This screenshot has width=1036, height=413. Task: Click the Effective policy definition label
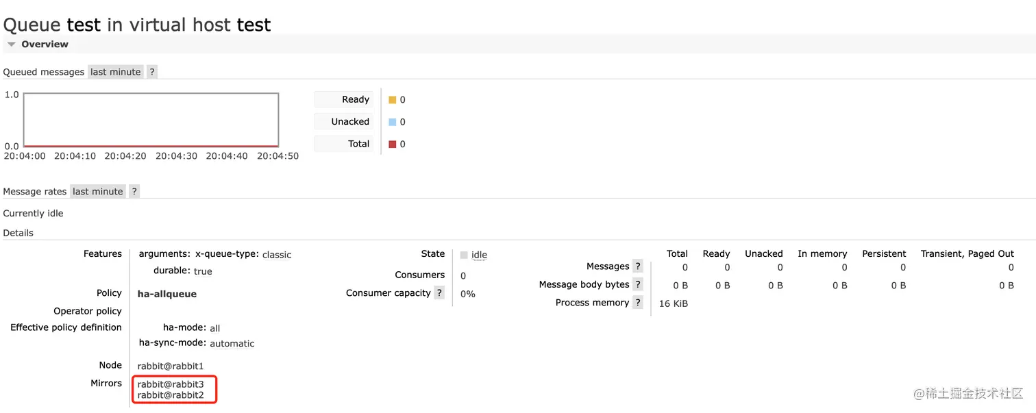click(66, 327)
